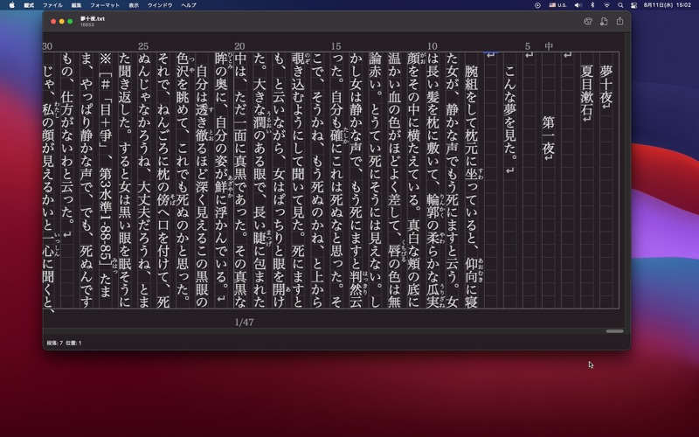699x437 pixels.
Task: Click the screen recording status icon
Action: click(x=537, y=5)
